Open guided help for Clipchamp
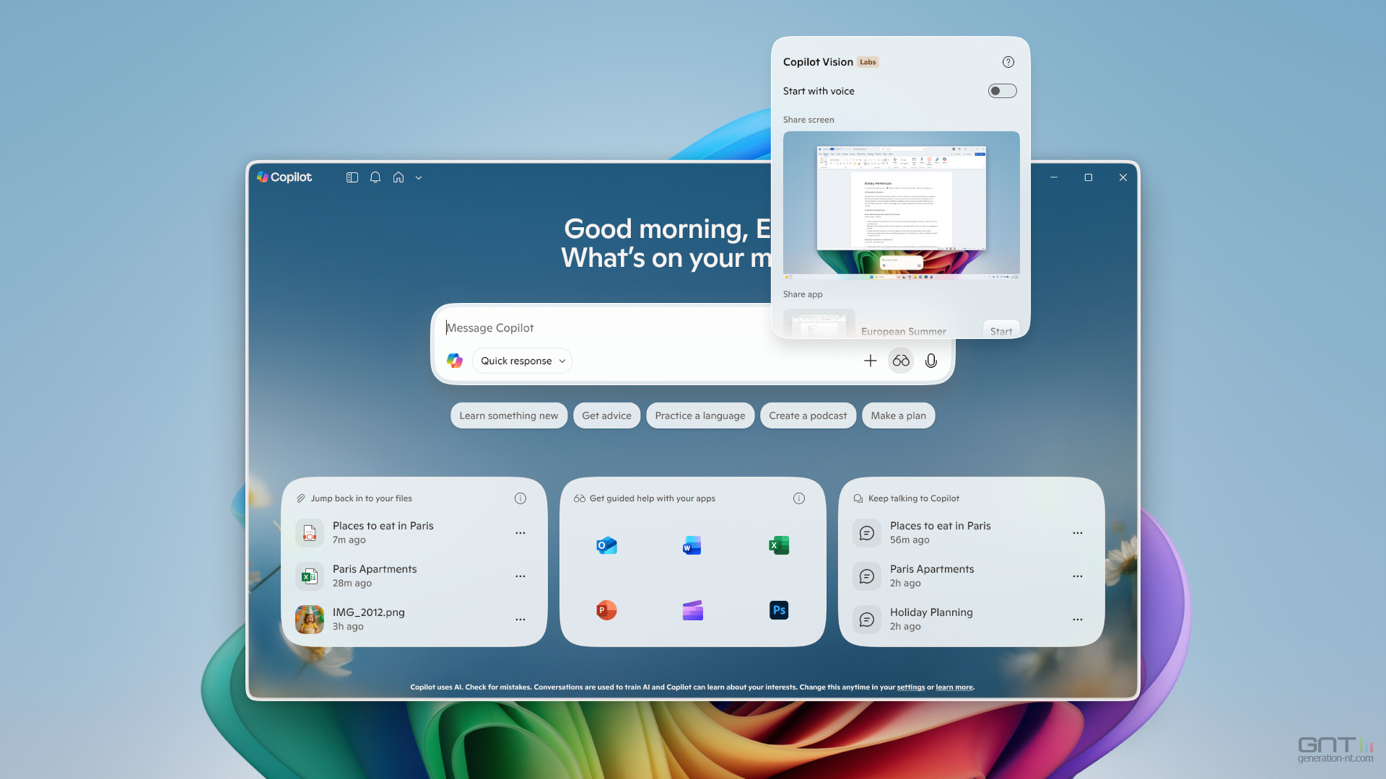Screen dimensions: 1386x779 tap(692, 609)
